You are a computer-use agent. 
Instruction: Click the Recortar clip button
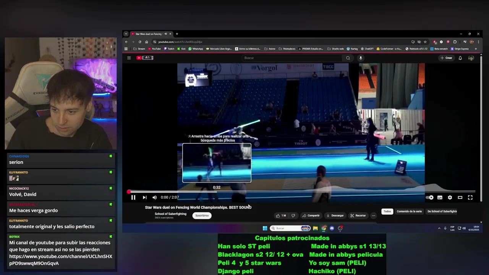coord(358,215)
